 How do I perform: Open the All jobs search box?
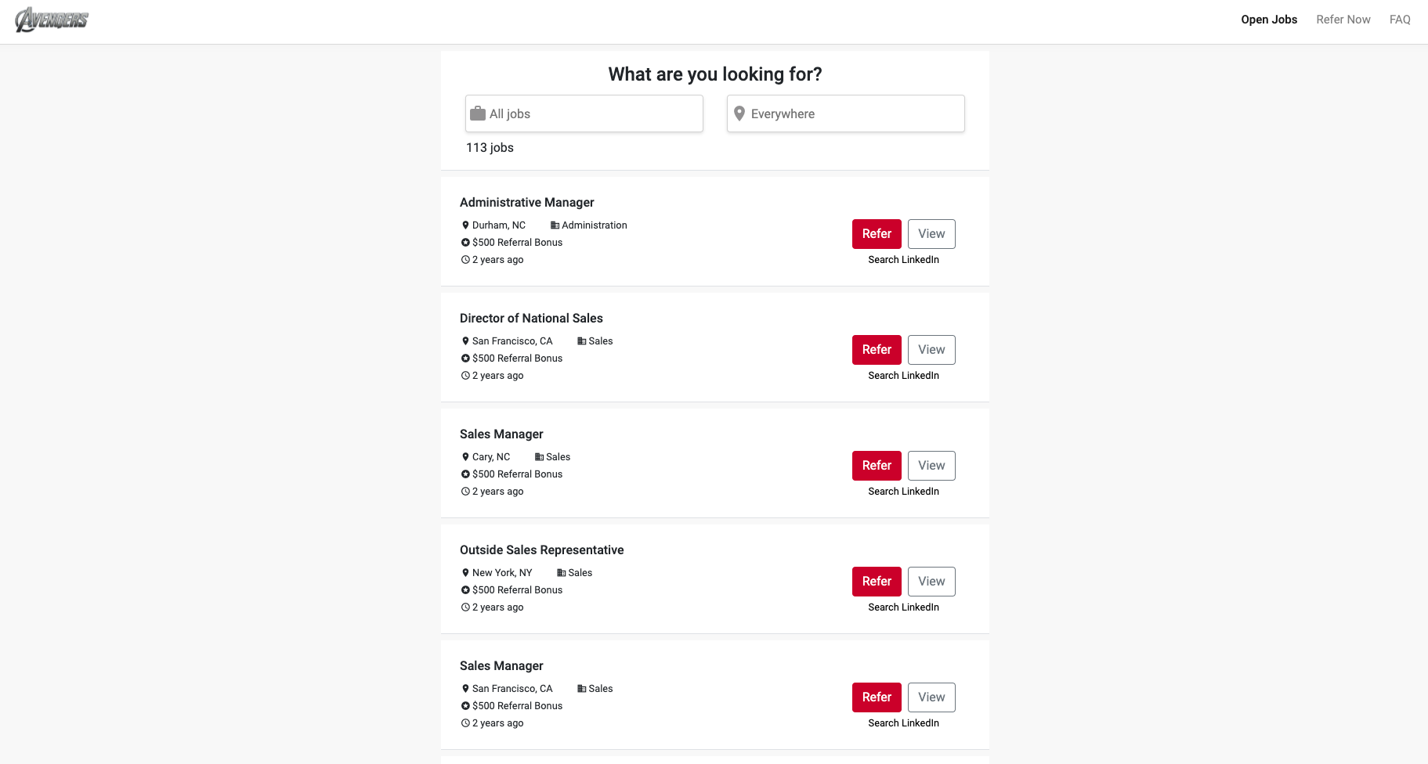pos(593,114)
